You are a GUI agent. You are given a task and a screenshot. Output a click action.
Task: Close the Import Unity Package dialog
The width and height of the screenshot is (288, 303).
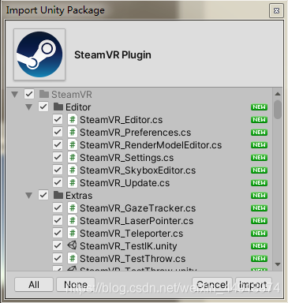pyautogui.click(x=276, y=10)
